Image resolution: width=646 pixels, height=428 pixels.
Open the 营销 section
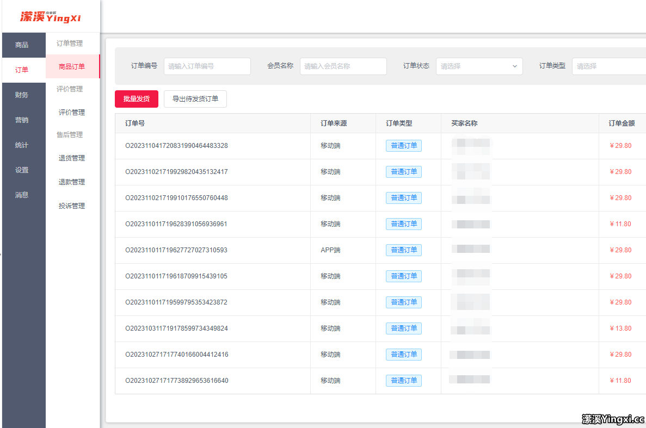(x=22, y=120)
